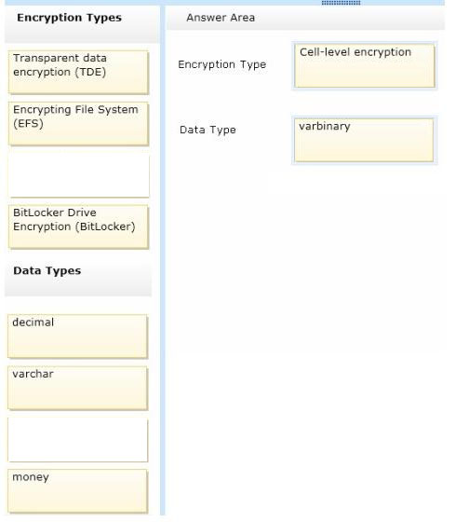Click the word BitLocker in parentheses
The width and height of the screenshot is (455, 522).
point(105,227)
